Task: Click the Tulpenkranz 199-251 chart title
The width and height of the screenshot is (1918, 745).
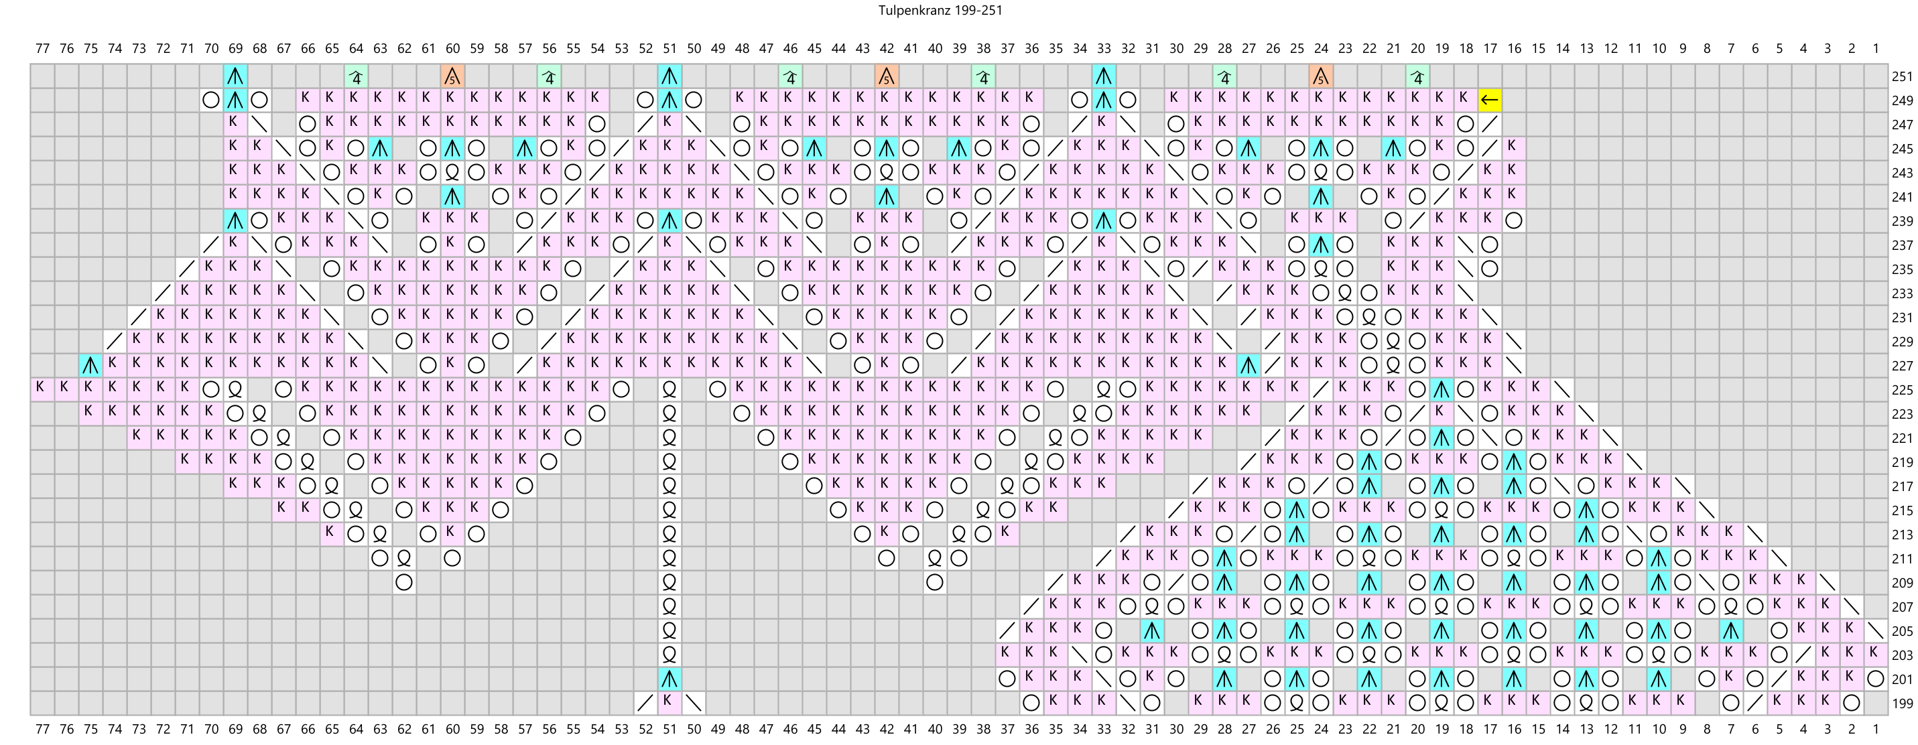Action: (940, 11)
